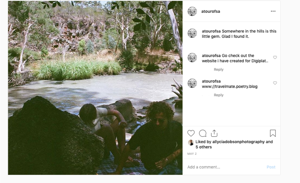The image size is (300, 183).
Task: Open the comment speech bubble icon
Action: pos(203,133)
